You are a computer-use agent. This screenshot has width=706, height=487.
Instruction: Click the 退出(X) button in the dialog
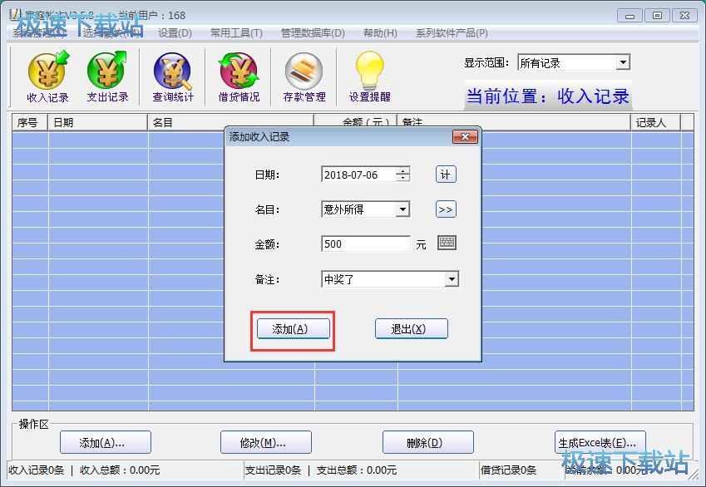point(412,329)
